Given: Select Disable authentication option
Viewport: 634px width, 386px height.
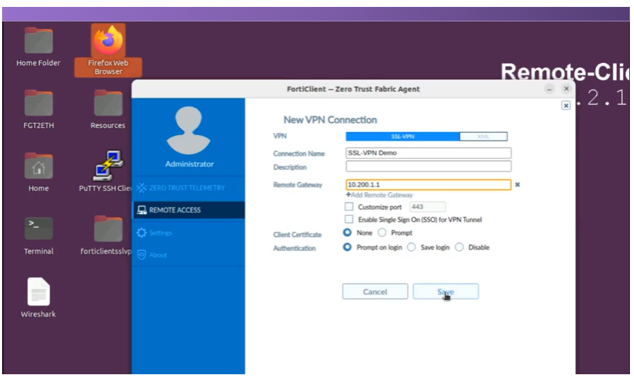Looking at the screenshot, I should pos(460,247).
